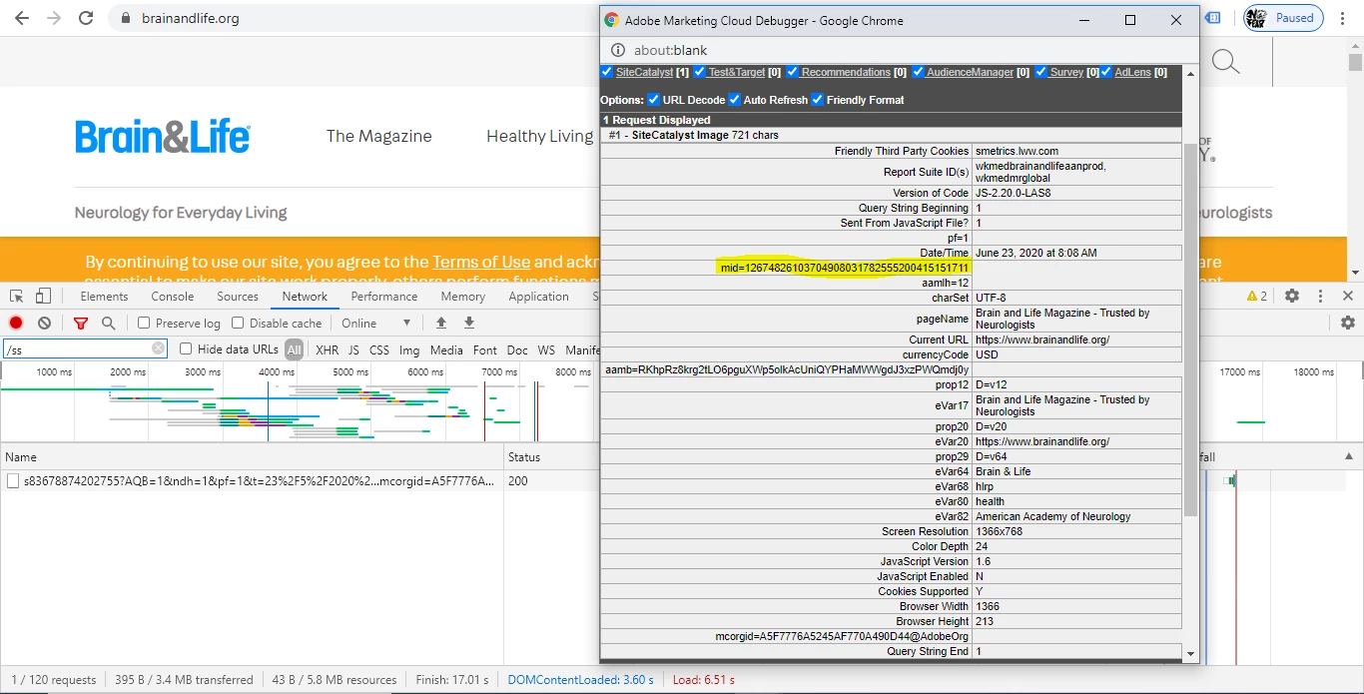
Task: Stop recording network log red button
Action: coord(16,323)
